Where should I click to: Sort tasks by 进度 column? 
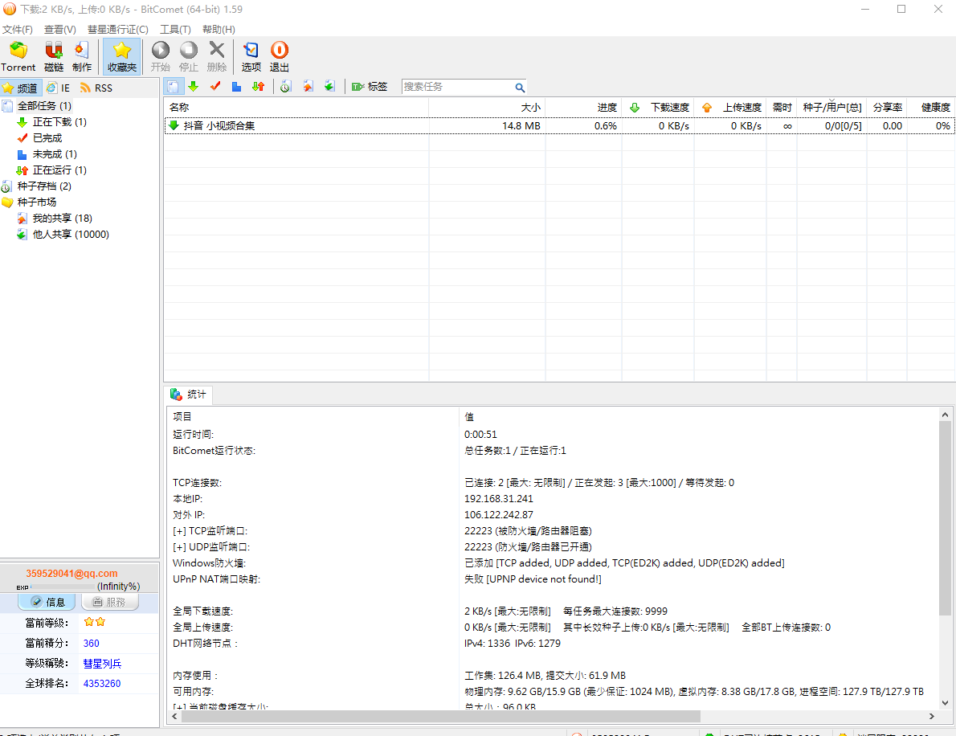point(583,108)
